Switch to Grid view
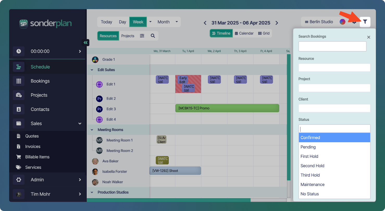 [x=264, y=33]
